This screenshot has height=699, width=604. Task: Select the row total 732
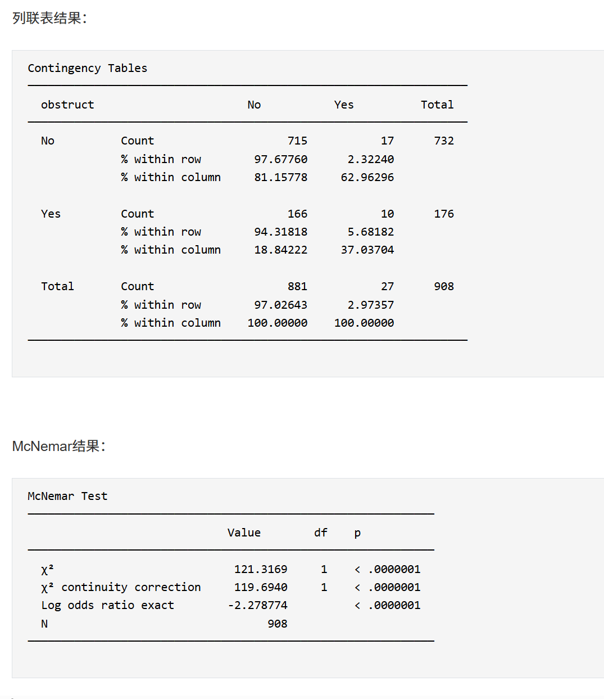(x=443, y=141)
